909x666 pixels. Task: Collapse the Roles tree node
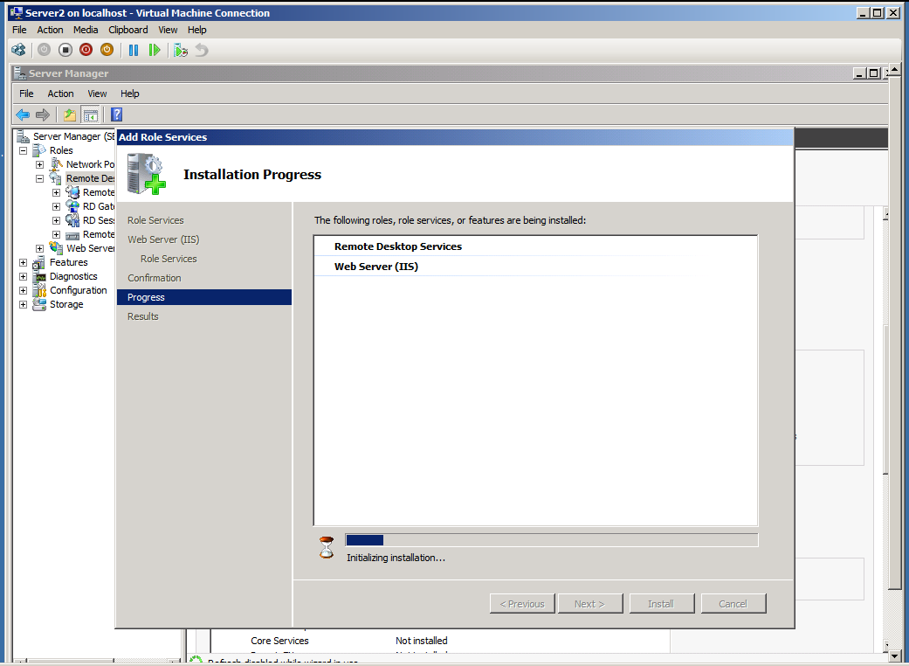[x=24, y=150]
